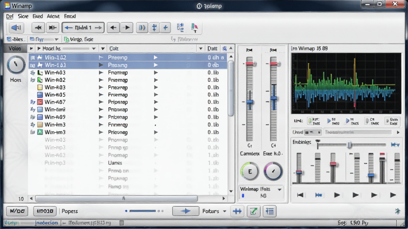Click the Dhlril 1 navigation button
The image size is (408, 229).
[x=83, y=27]
